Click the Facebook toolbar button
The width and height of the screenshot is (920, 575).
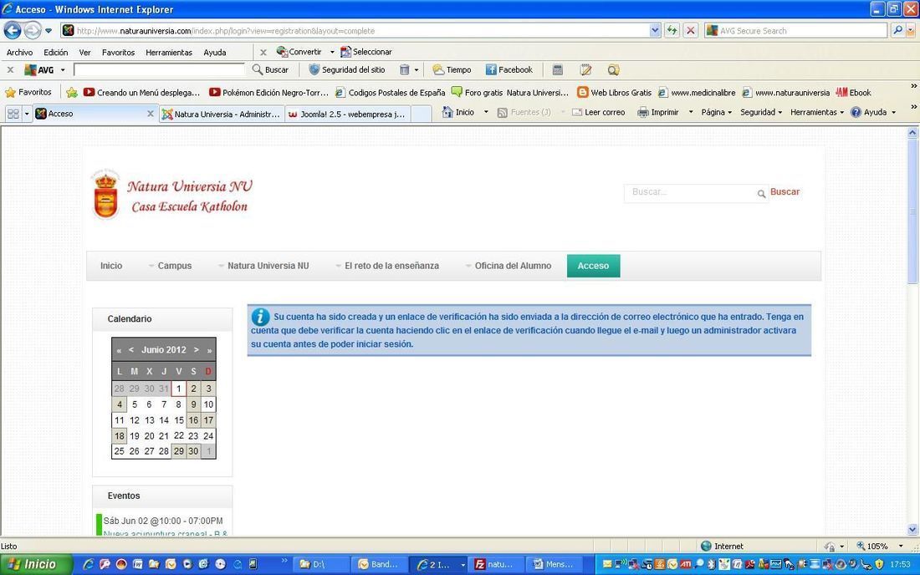509,69
